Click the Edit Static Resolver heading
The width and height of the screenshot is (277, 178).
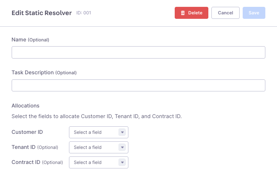pyautogui.click(x=42, y=13)
